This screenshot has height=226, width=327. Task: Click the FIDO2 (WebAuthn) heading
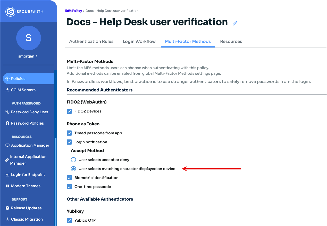(x=87, y=102)
